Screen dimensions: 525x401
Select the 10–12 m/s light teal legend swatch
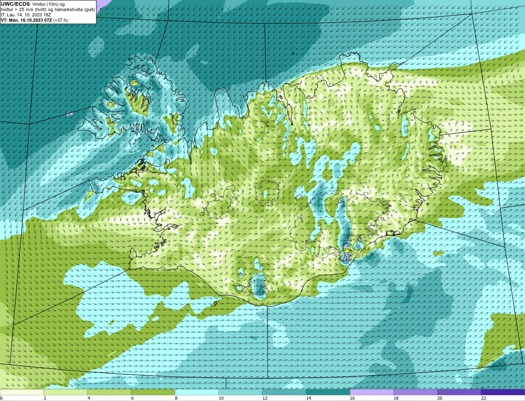click(240, 392)
